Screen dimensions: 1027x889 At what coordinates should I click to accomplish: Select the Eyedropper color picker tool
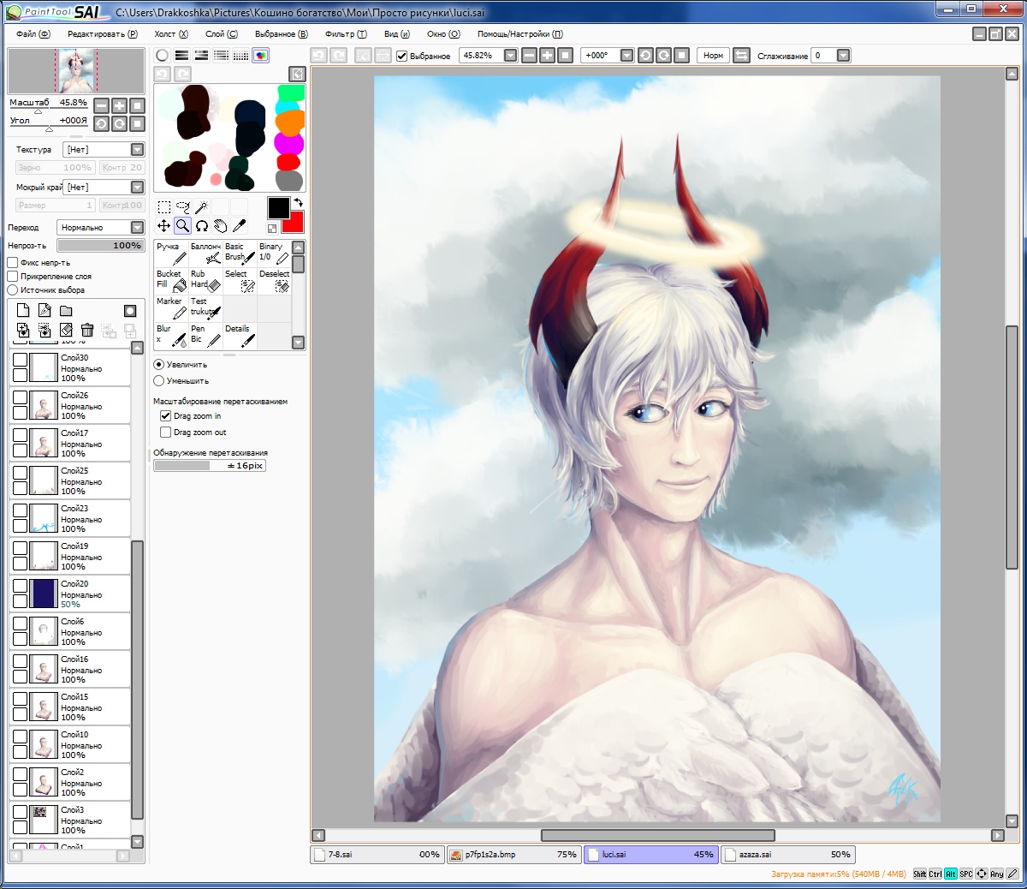tap(239, 226)
